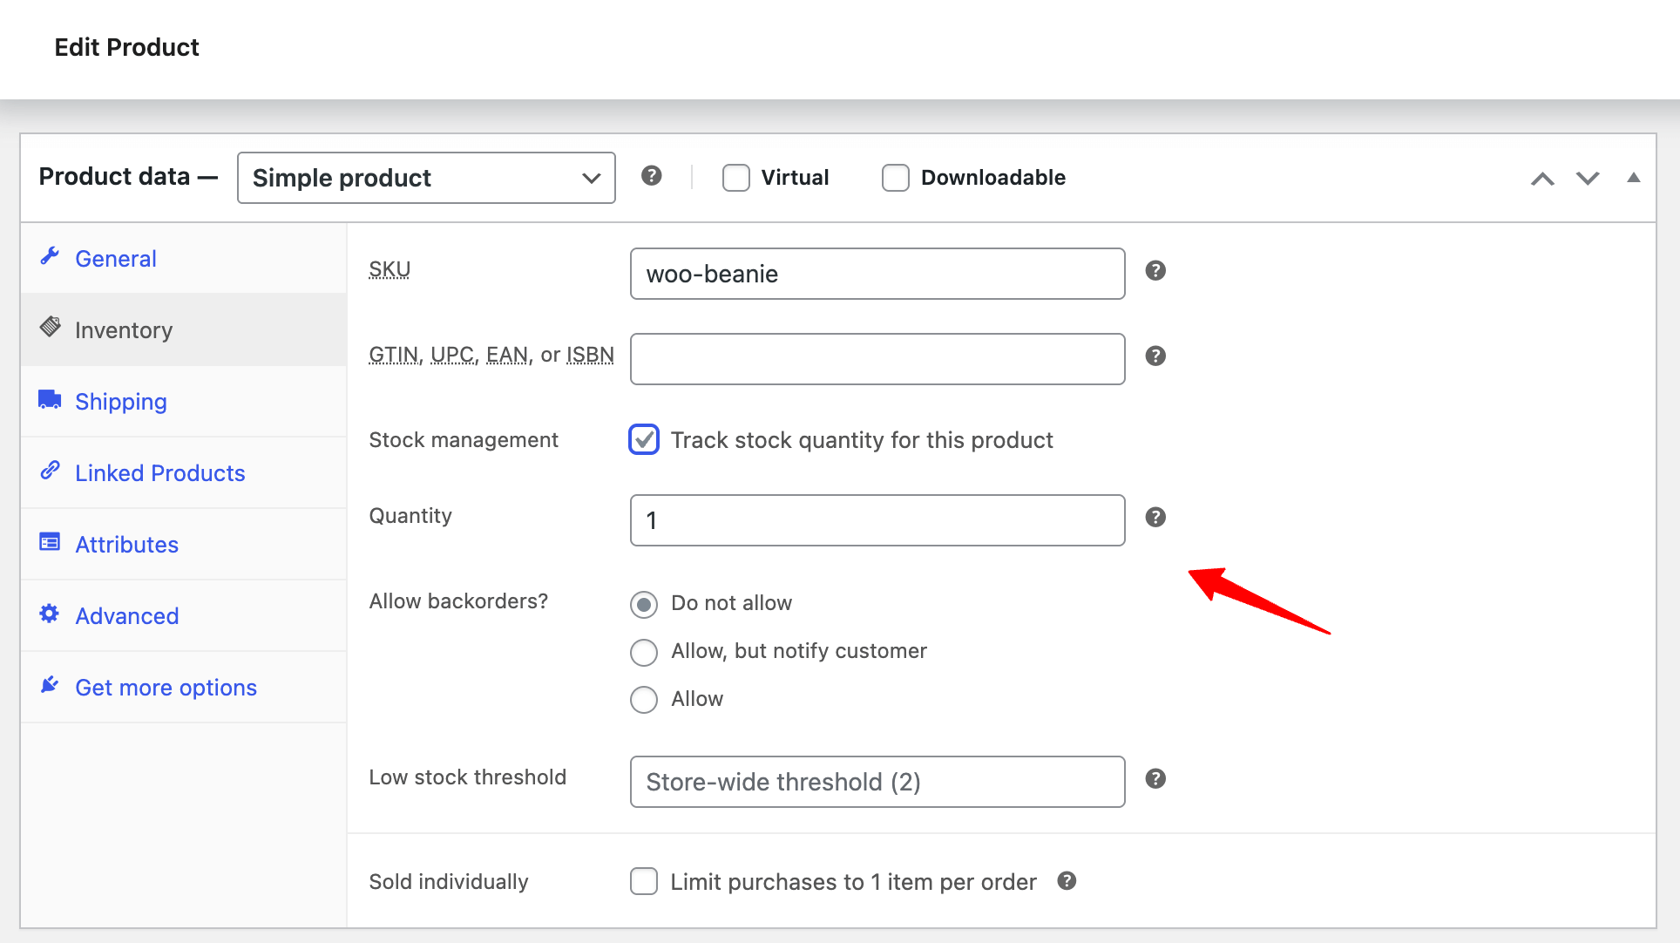Enable the Downloadable checkbox

[x=896, y=178]
